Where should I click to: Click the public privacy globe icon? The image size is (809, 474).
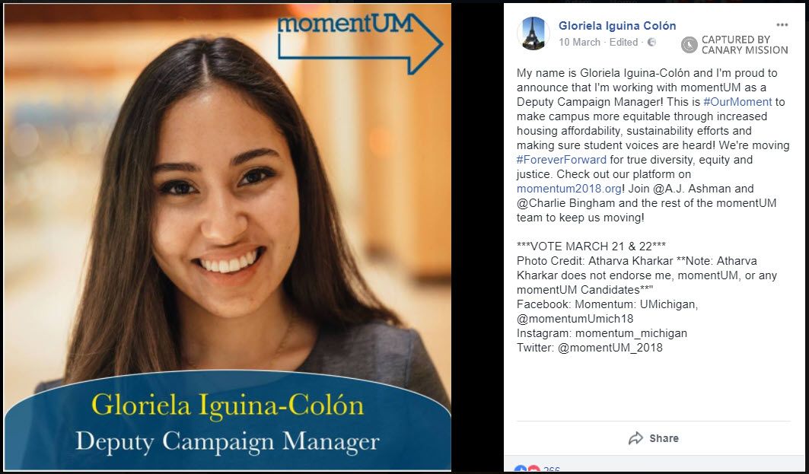[x=651, y=43]
